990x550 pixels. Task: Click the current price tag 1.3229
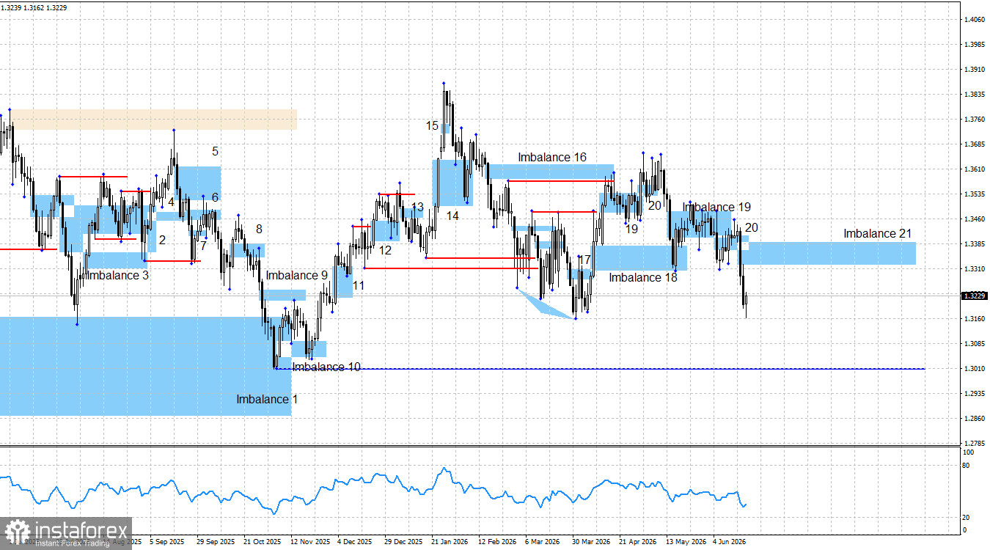(974, 296)
